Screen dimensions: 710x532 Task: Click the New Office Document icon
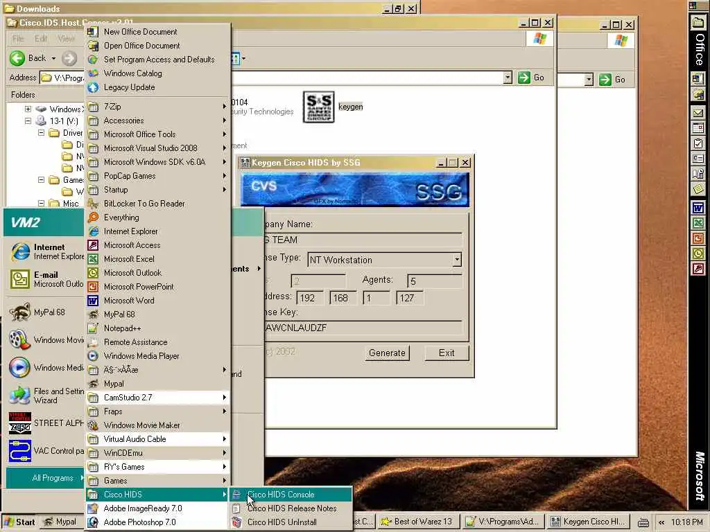coord(93,32)
